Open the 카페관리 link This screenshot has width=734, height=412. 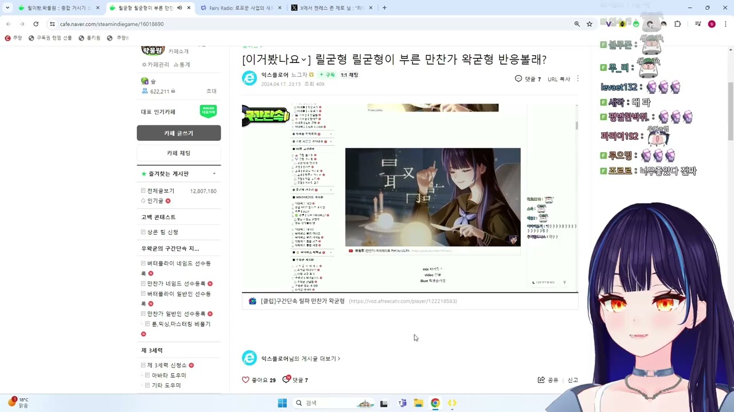[155, 65]
